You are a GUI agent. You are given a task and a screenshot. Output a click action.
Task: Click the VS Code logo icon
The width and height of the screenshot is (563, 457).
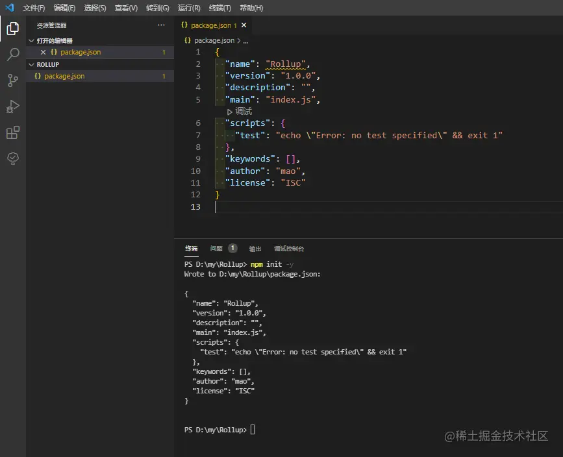click(x=9, y=8)
